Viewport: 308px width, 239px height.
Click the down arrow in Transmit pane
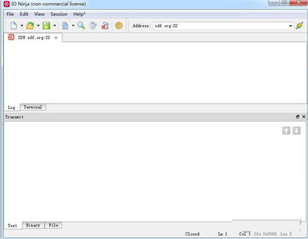[296, 131]
